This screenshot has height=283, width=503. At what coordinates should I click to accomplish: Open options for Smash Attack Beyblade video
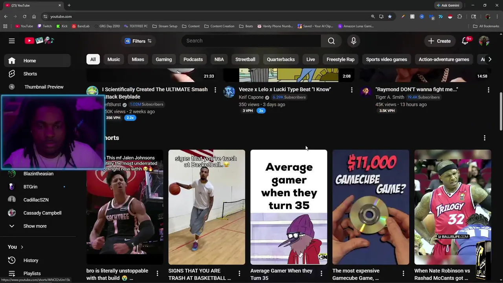pyautogui.click(x=215, y=90)
